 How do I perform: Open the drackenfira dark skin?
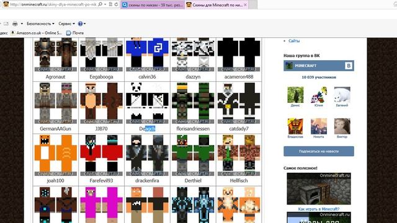(x=147, y=155)
